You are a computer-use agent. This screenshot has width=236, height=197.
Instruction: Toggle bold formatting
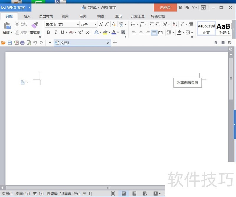pyautogui.click(x=48, y=32)
